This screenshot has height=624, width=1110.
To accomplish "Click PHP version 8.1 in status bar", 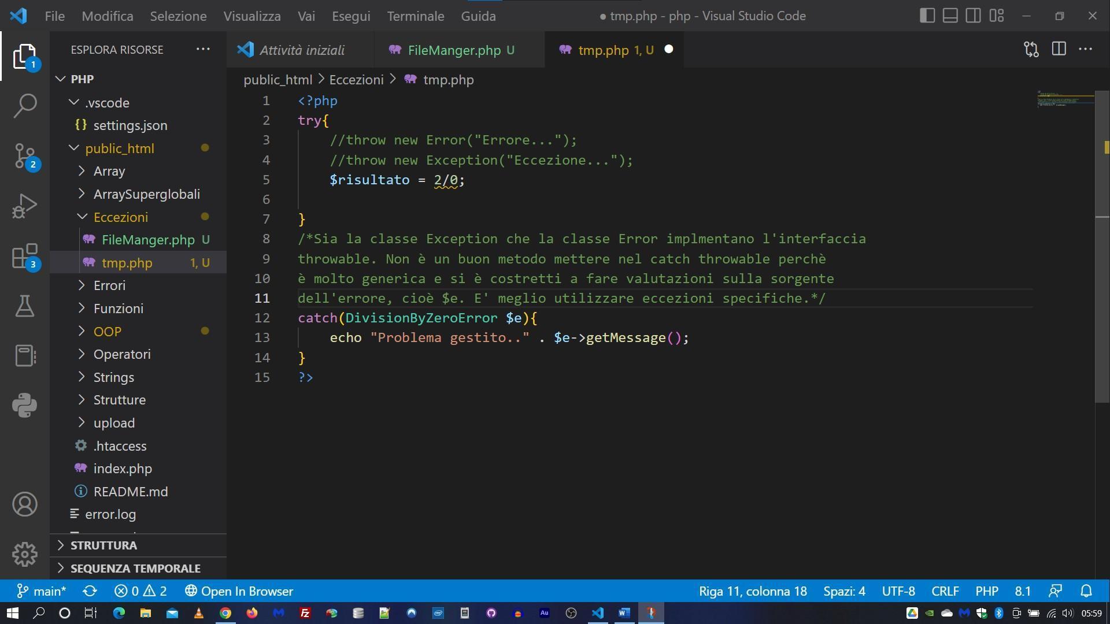I will pyautogui.click(x=1023, y=591).
